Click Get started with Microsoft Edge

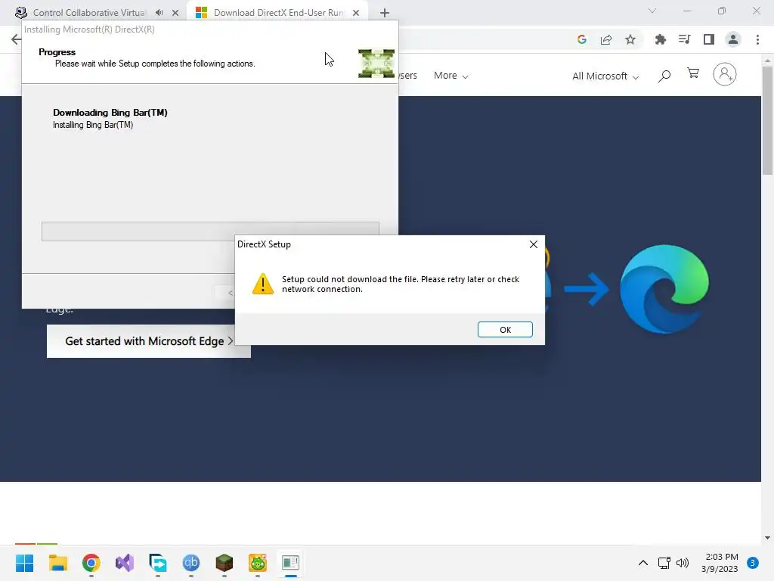pos(149,341)
